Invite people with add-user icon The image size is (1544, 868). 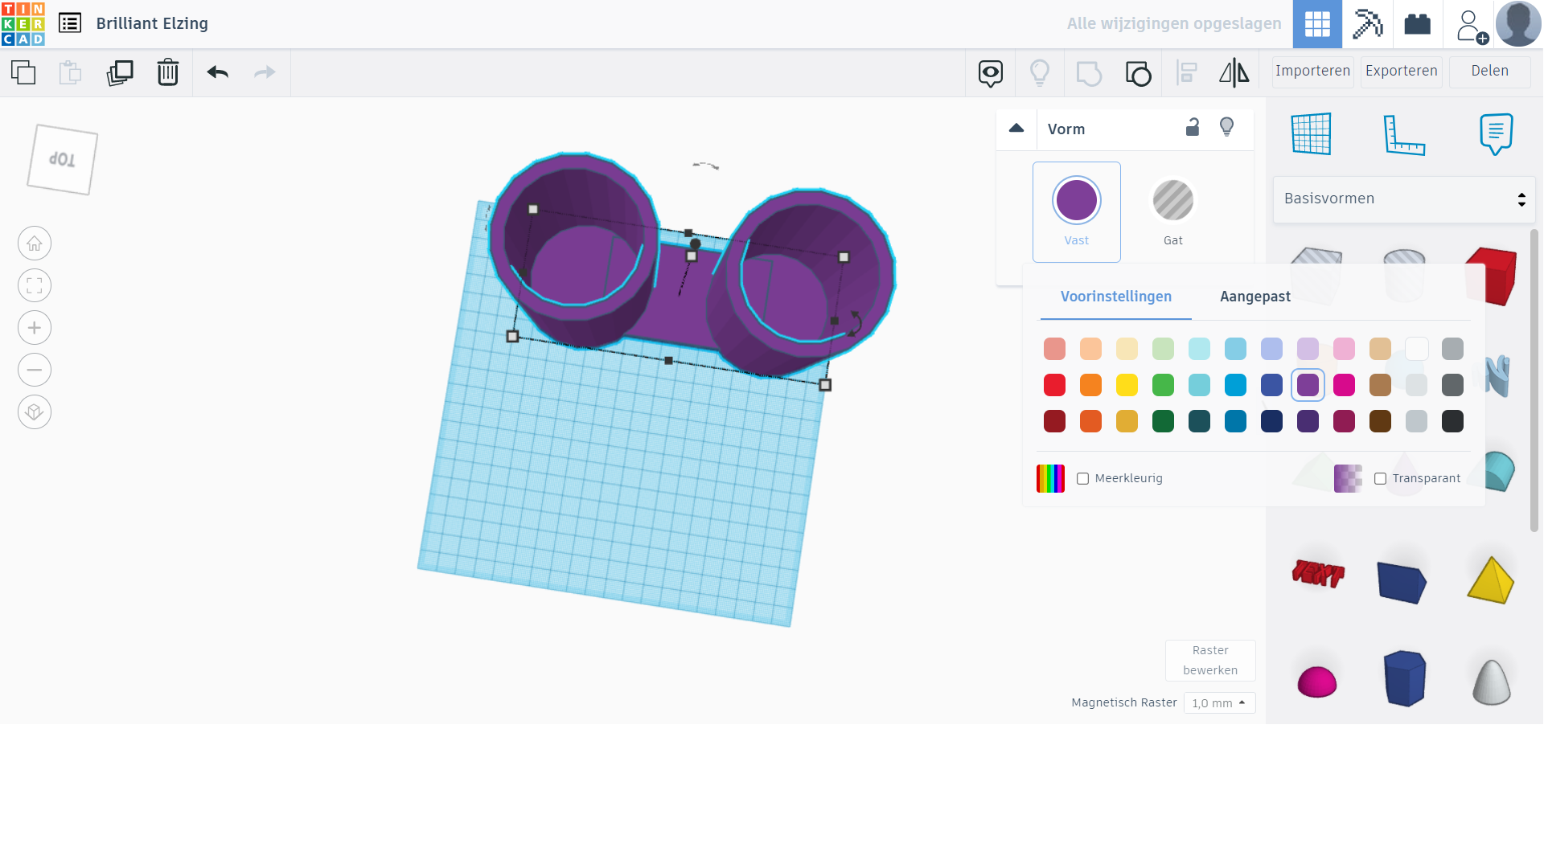pyautogui.click(x=1472, y=26)
